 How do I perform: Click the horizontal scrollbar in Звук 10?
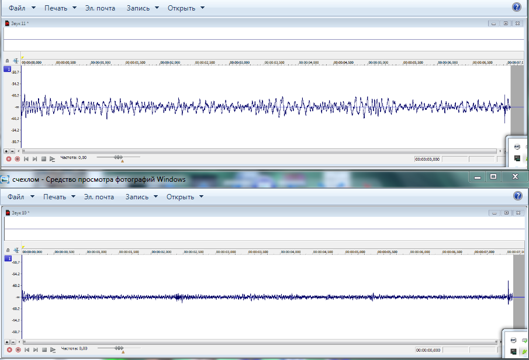[x=261, y=342]
